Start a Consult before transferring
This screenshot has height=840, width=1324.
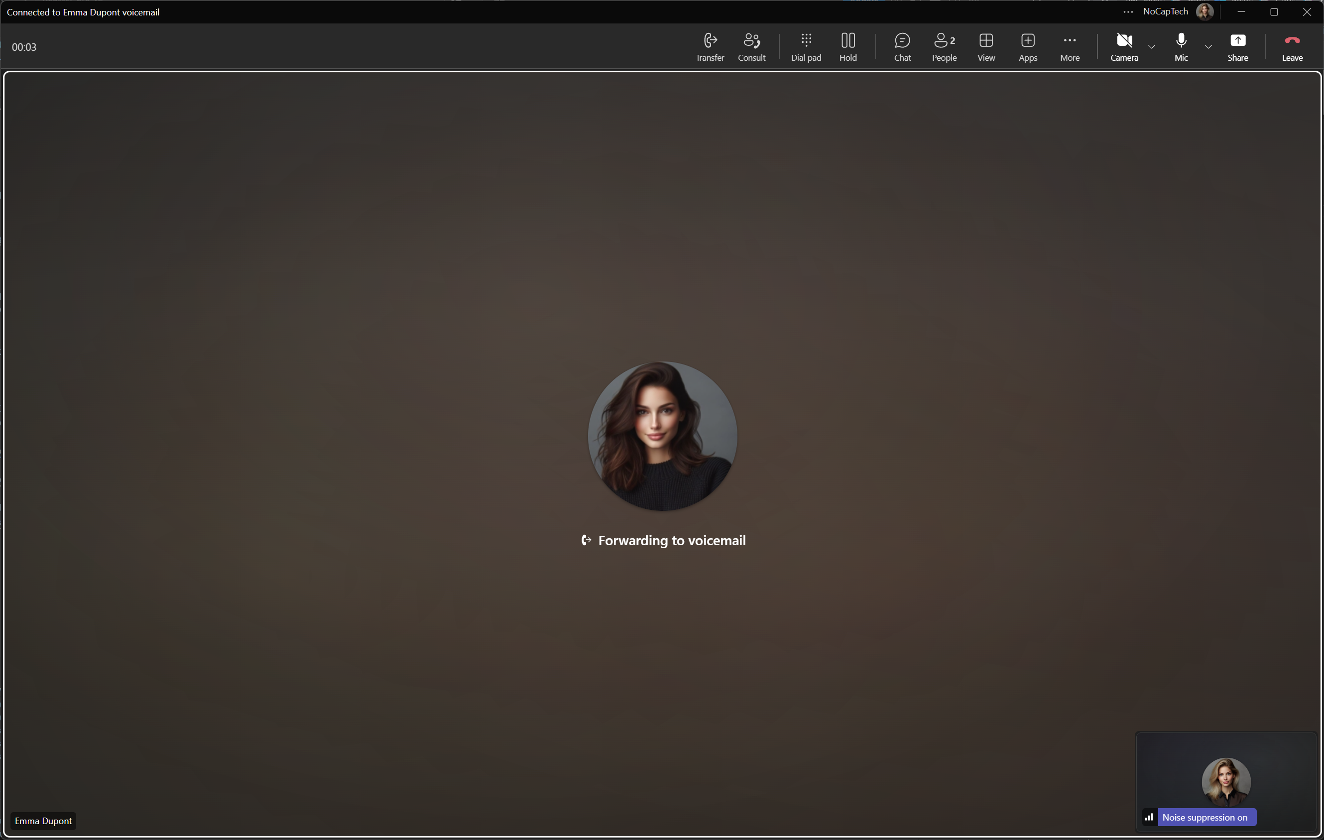click(751, 47)
